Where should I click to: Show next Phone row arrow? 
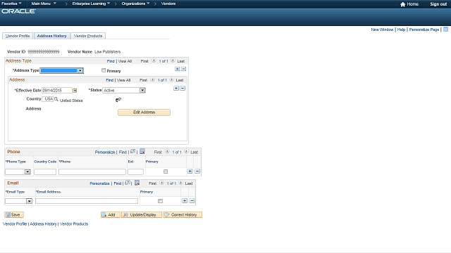click(x=186, y=152)
